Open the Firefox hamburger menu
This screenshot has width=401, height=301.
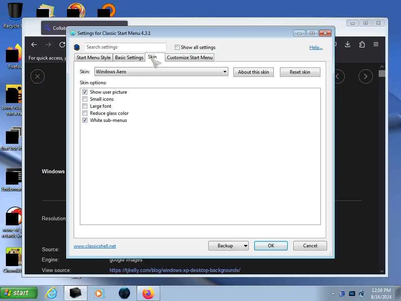click(x=376, y=44)
